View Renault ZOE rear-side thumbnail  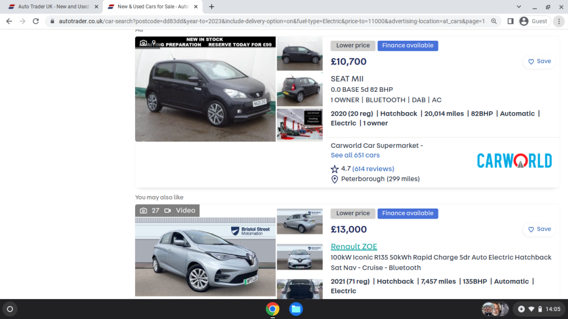click(x=299, y=221)
